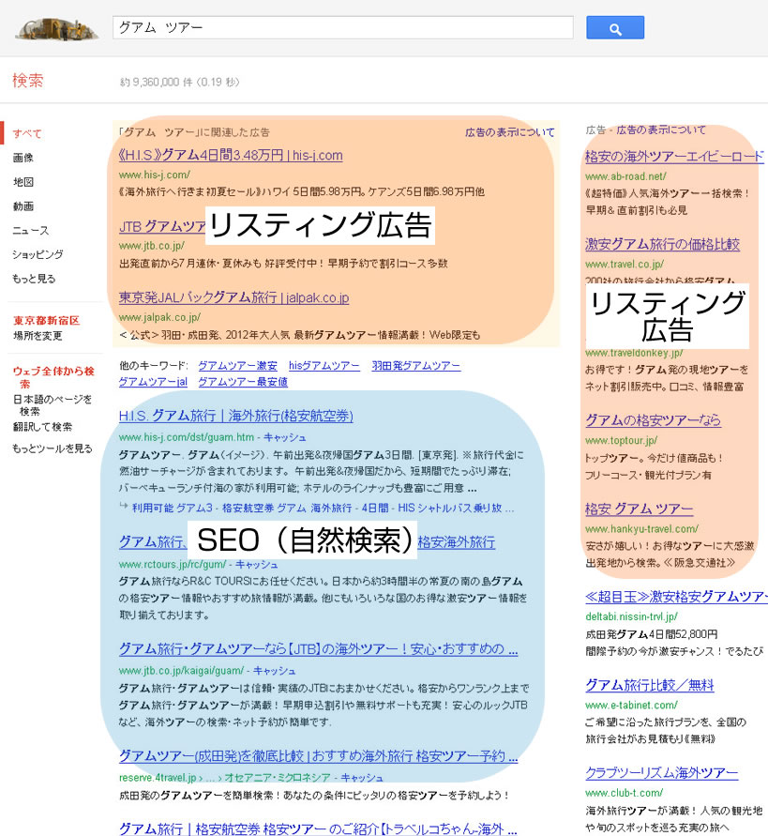Open the ショッピング category
This screenshot has height=836, width=768.
pyautogui.click(x=38, y=254)
